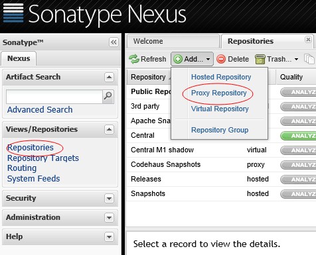Expand the Security panel
The height and width of the screenshot is (255, 316).
point(109,198)
